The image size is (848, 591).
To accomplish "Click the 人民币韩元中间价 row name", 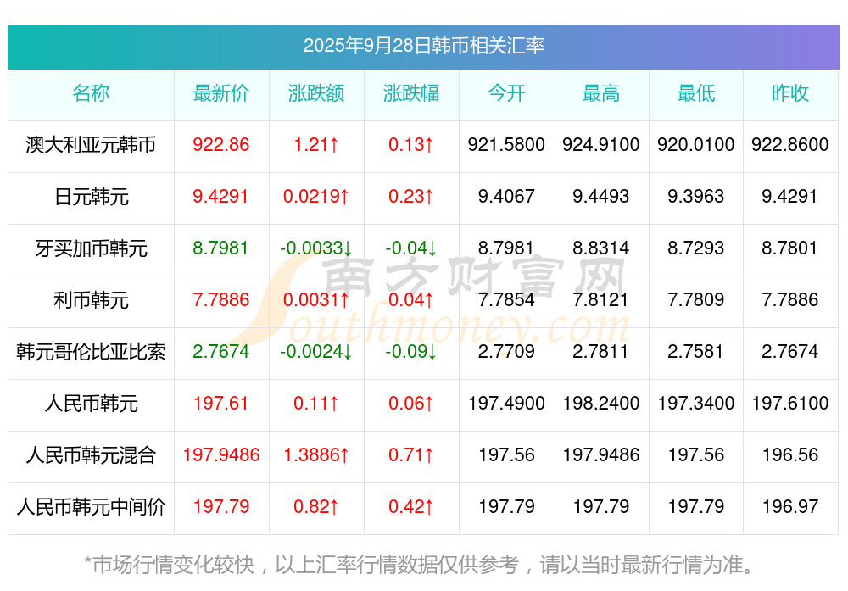I will (91, 507).
